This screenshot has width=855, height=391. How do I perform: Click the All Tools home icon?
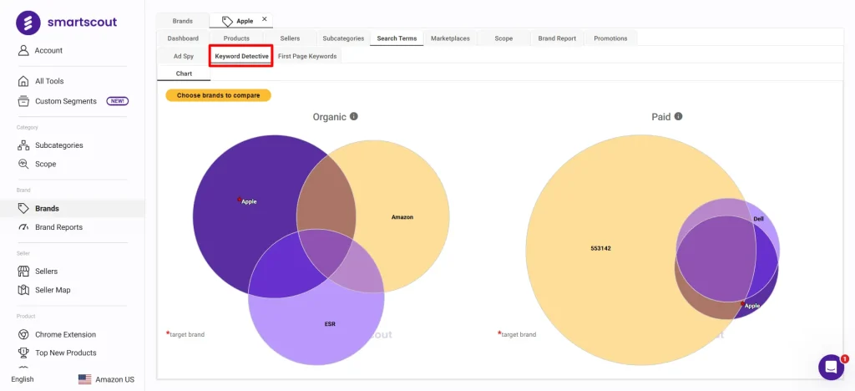[23, 81]
